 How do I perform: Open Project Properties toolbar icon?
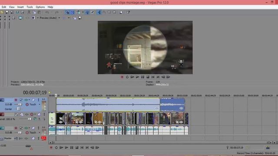pyautogui.click(x=22, y=12)
